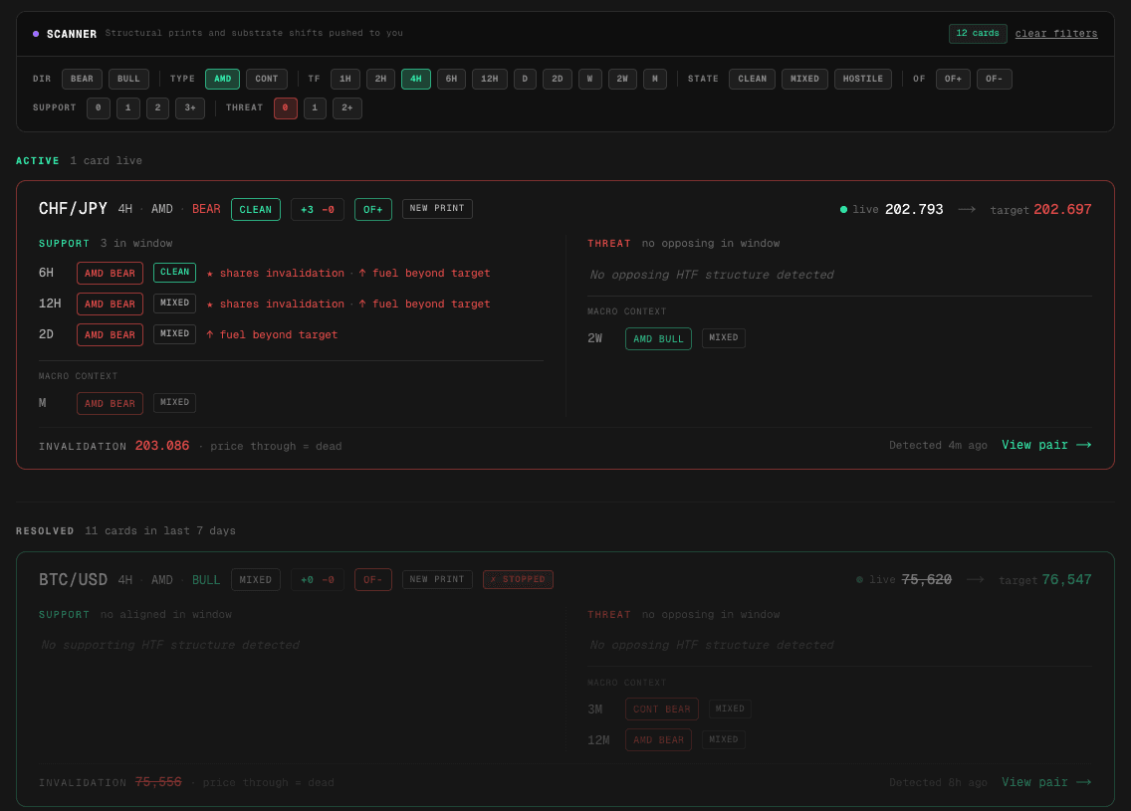Image resolution: width=1131 pixels, height=811 pixels.
Task: Turn off threat 0 filter
Action: [x=285, y=108]
